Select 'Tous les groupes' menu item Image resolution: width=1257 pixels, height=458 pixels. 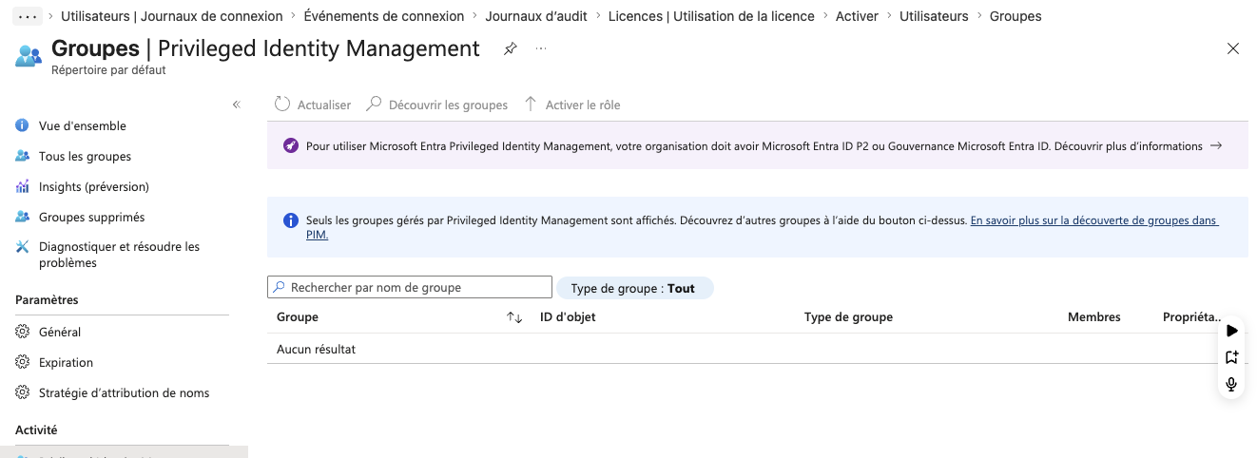(85, 156)
